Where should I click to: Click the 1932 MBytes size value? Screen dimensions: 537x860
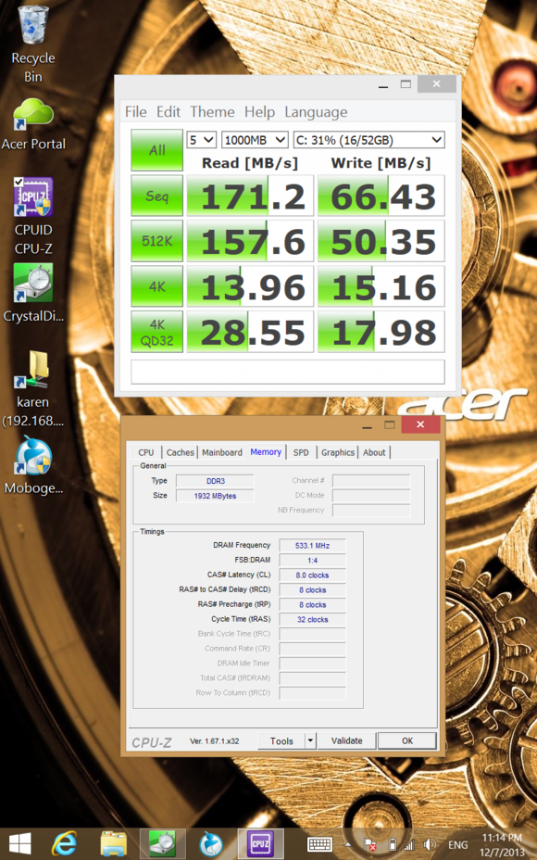[215, 496]
